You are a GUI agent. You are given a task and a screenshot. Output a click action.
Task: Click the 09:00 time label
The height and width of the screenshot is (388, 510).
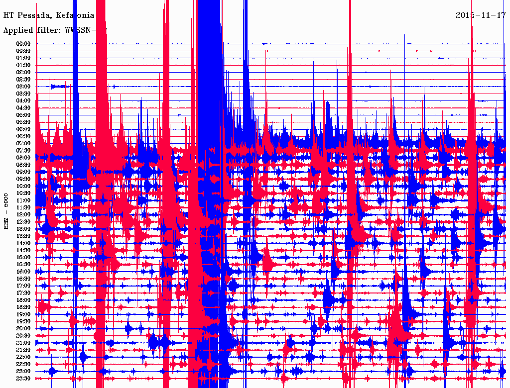(23, 172)
